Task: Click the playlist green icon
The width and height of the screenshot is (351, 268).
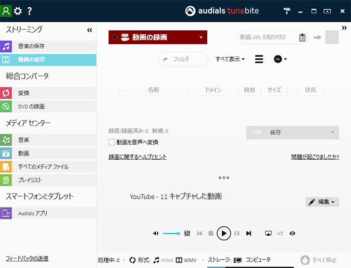Action: click(x=6, y=180)
